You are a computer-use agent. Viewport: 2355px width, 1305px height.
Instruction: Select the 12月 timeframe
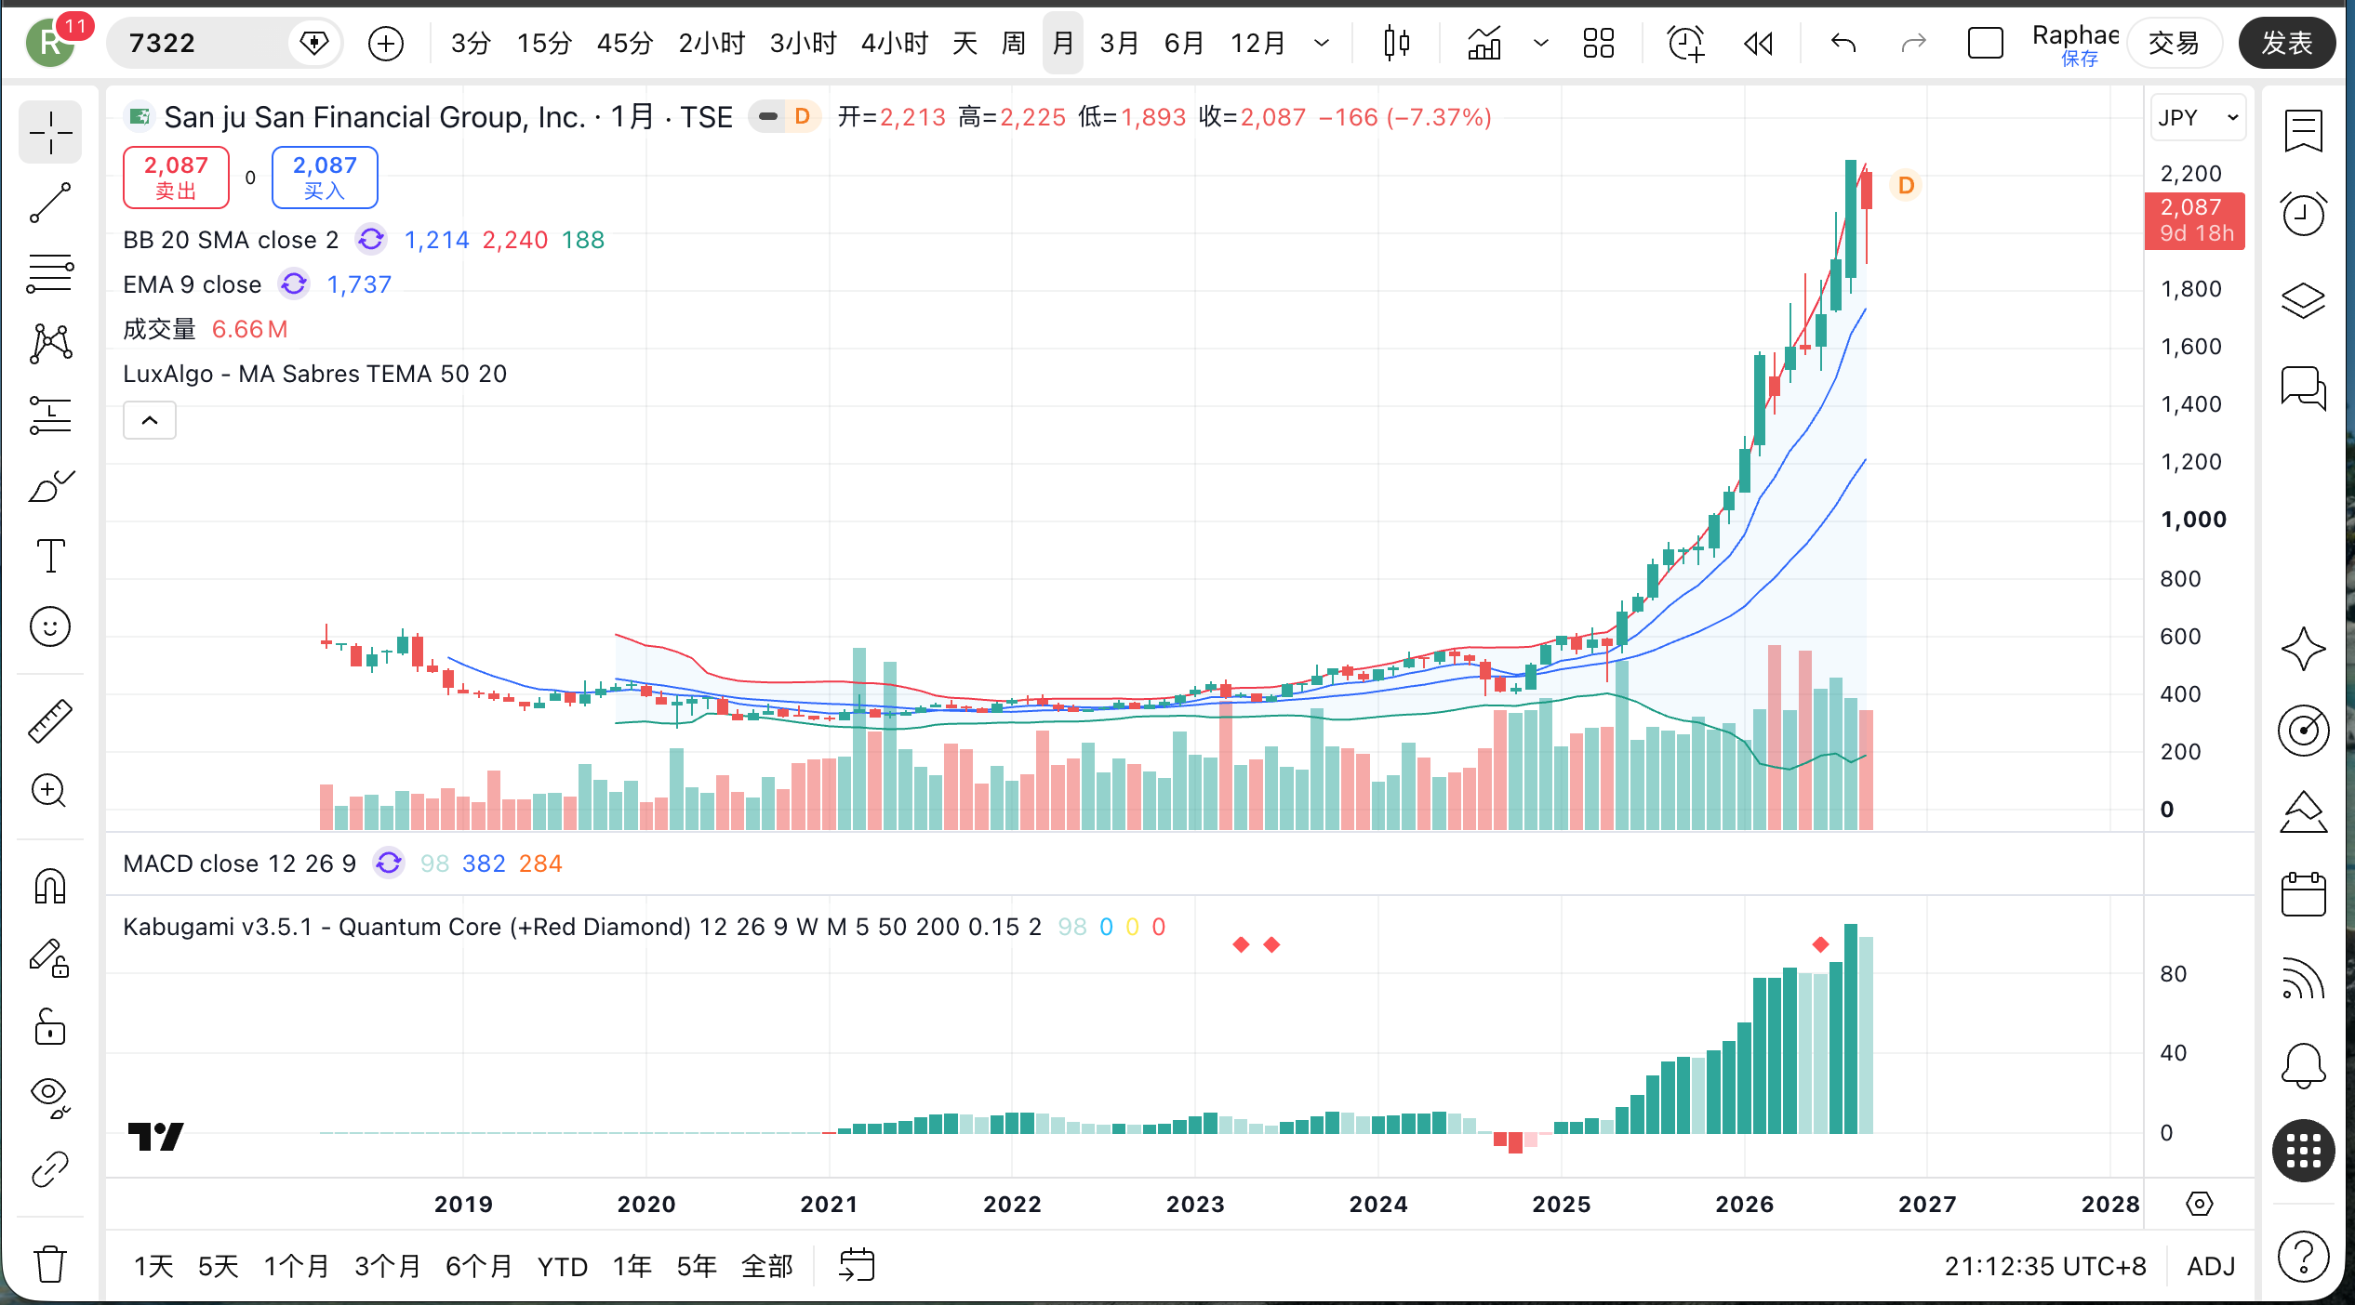[1257, 43]
